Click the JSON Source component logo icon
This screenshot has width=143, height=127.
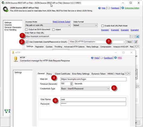(x=6, y=9)
